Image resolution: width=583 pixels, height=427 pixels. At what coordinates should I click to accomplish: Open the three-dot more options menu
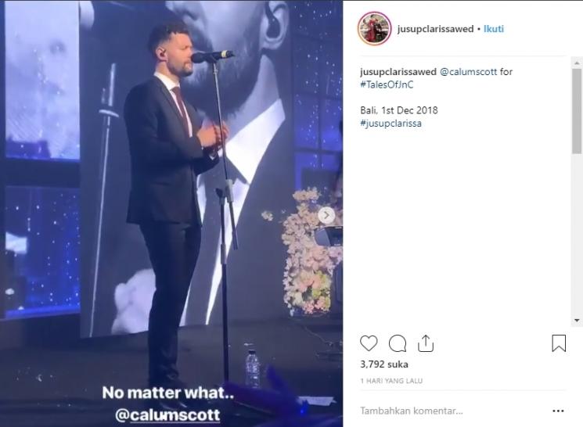558,411
